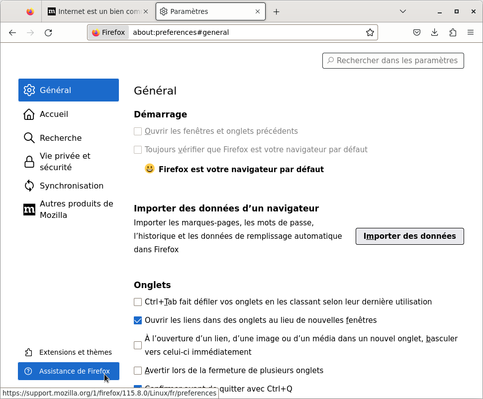Close the Paramètres tab

[258, 12]
